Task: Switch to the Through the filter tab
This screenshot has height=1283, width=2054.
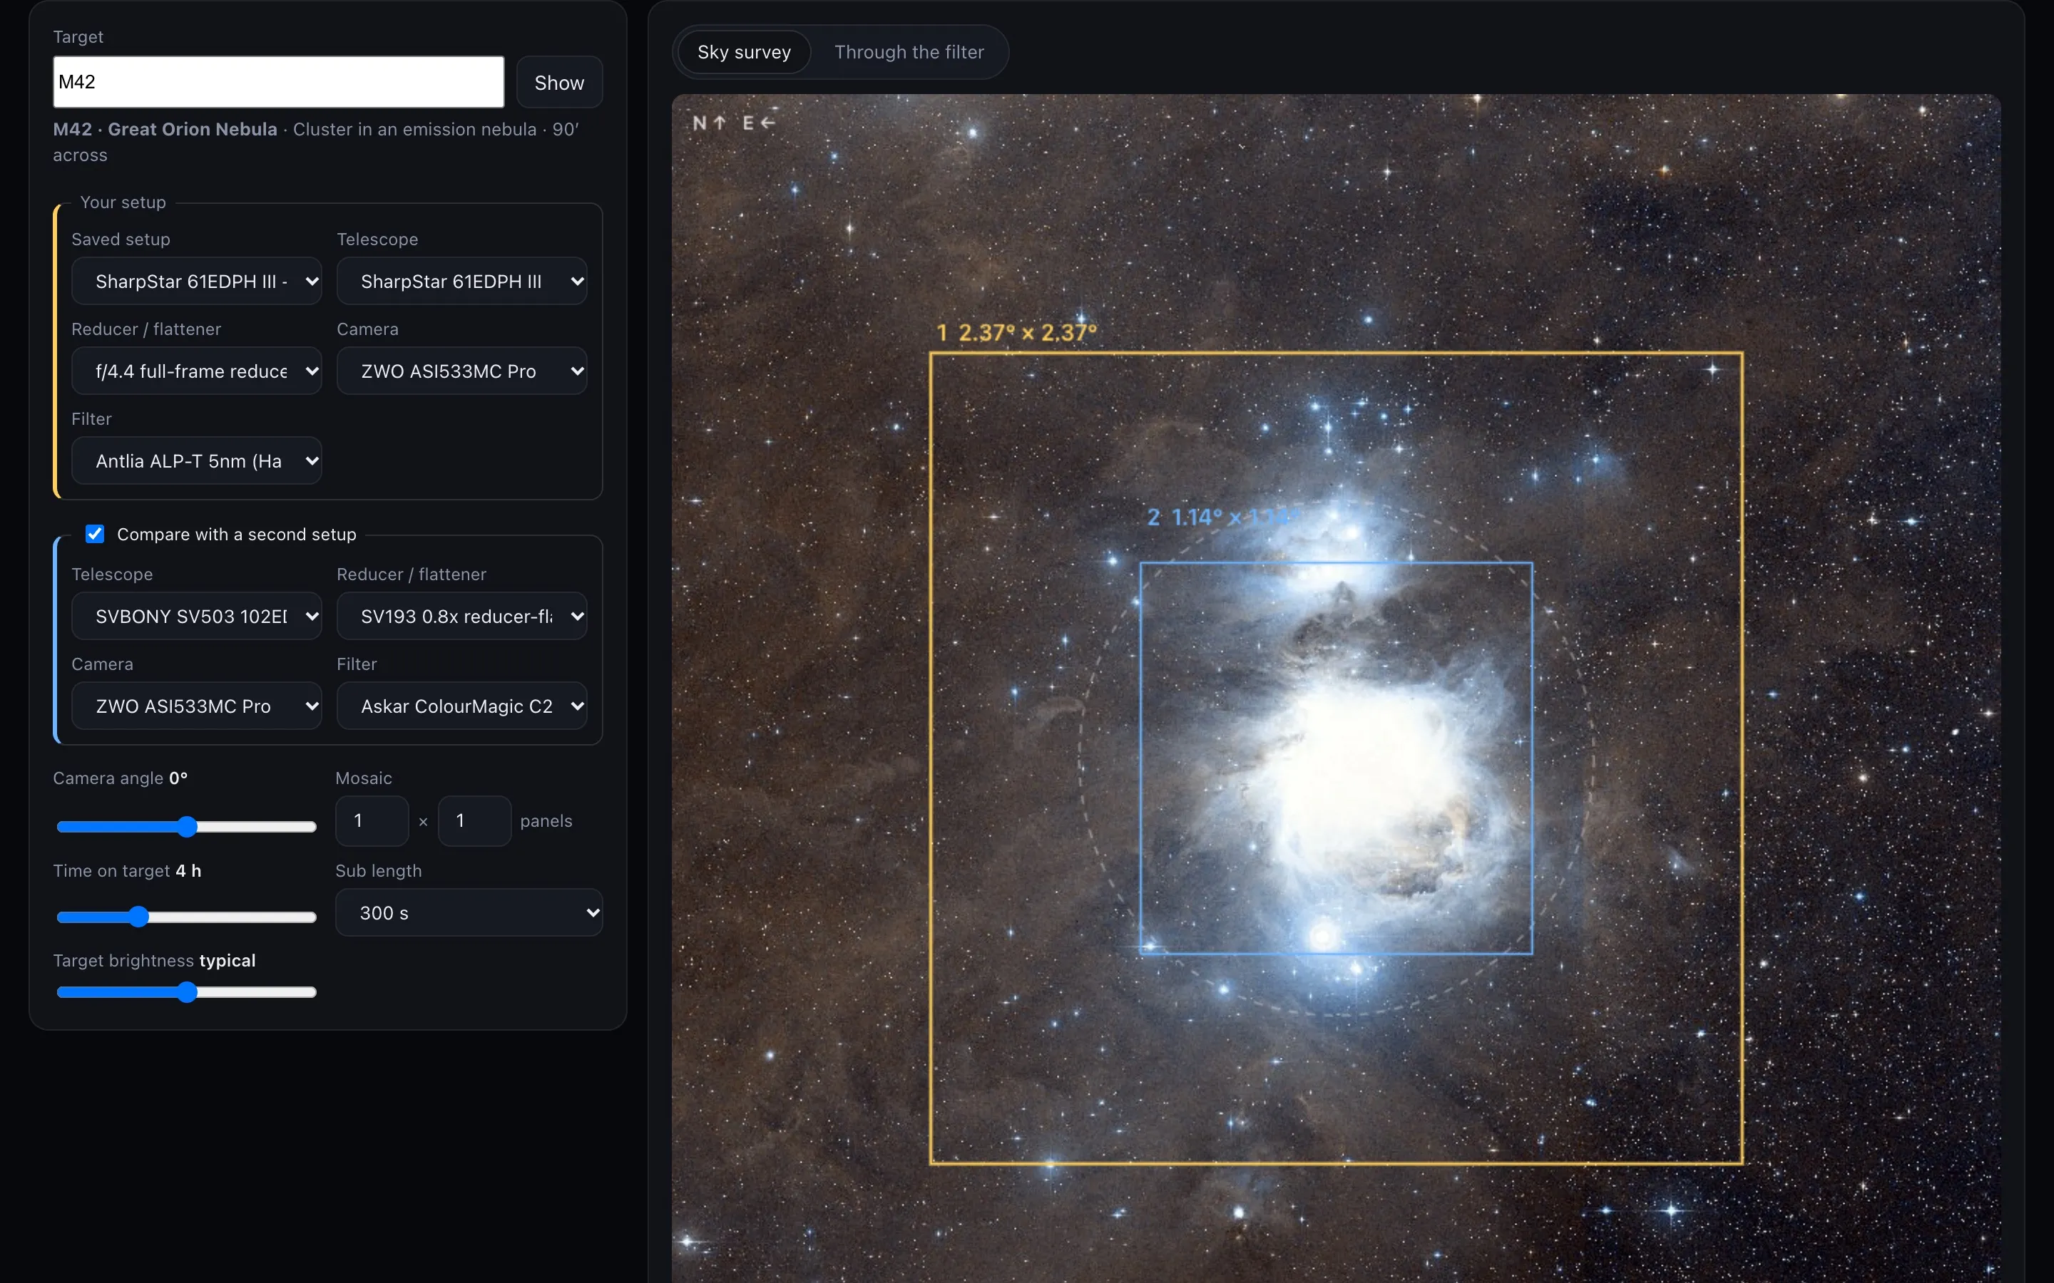Action: click(909, 52)
